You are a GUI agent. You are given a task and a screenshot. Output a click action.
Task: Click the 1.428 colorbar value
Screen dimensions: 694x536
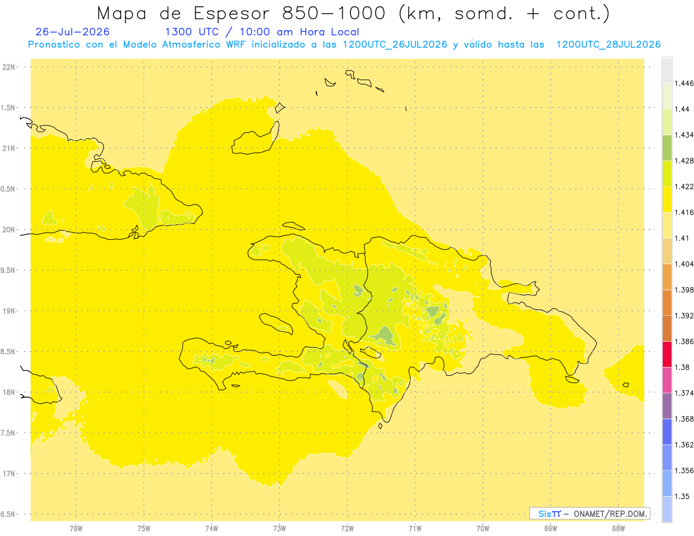(684, 161)
